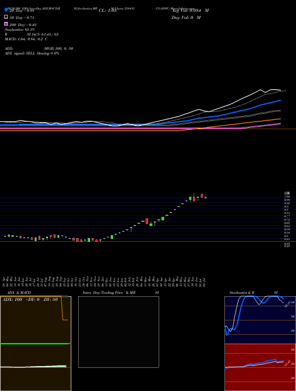Click inside the empty Intra Day Trading chart box
The width and height of the screenshot is (296, 391).
tap(118, 332)
